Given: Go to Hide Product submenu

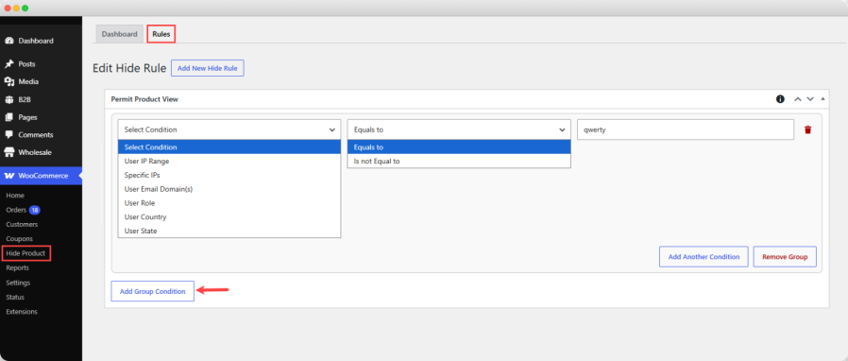Looking at the screenshot, I should (25, 253).
